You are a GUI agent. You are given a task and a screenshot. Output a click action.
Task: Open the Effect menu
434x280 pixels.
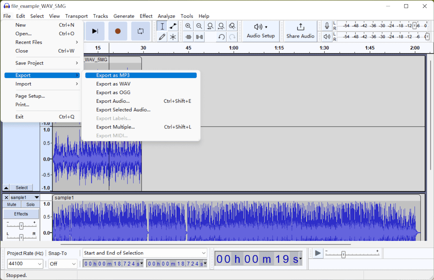coord(146,16)
